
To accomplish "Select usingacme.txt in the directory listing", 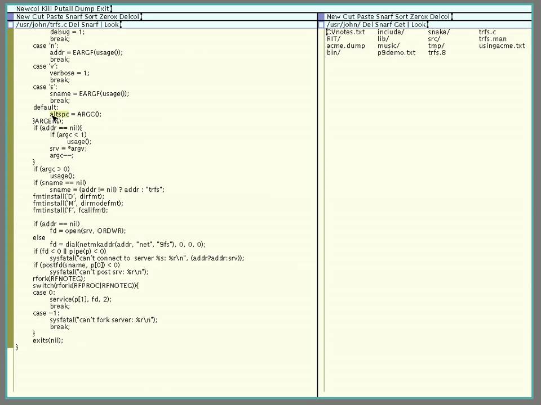I will point(502,46).
